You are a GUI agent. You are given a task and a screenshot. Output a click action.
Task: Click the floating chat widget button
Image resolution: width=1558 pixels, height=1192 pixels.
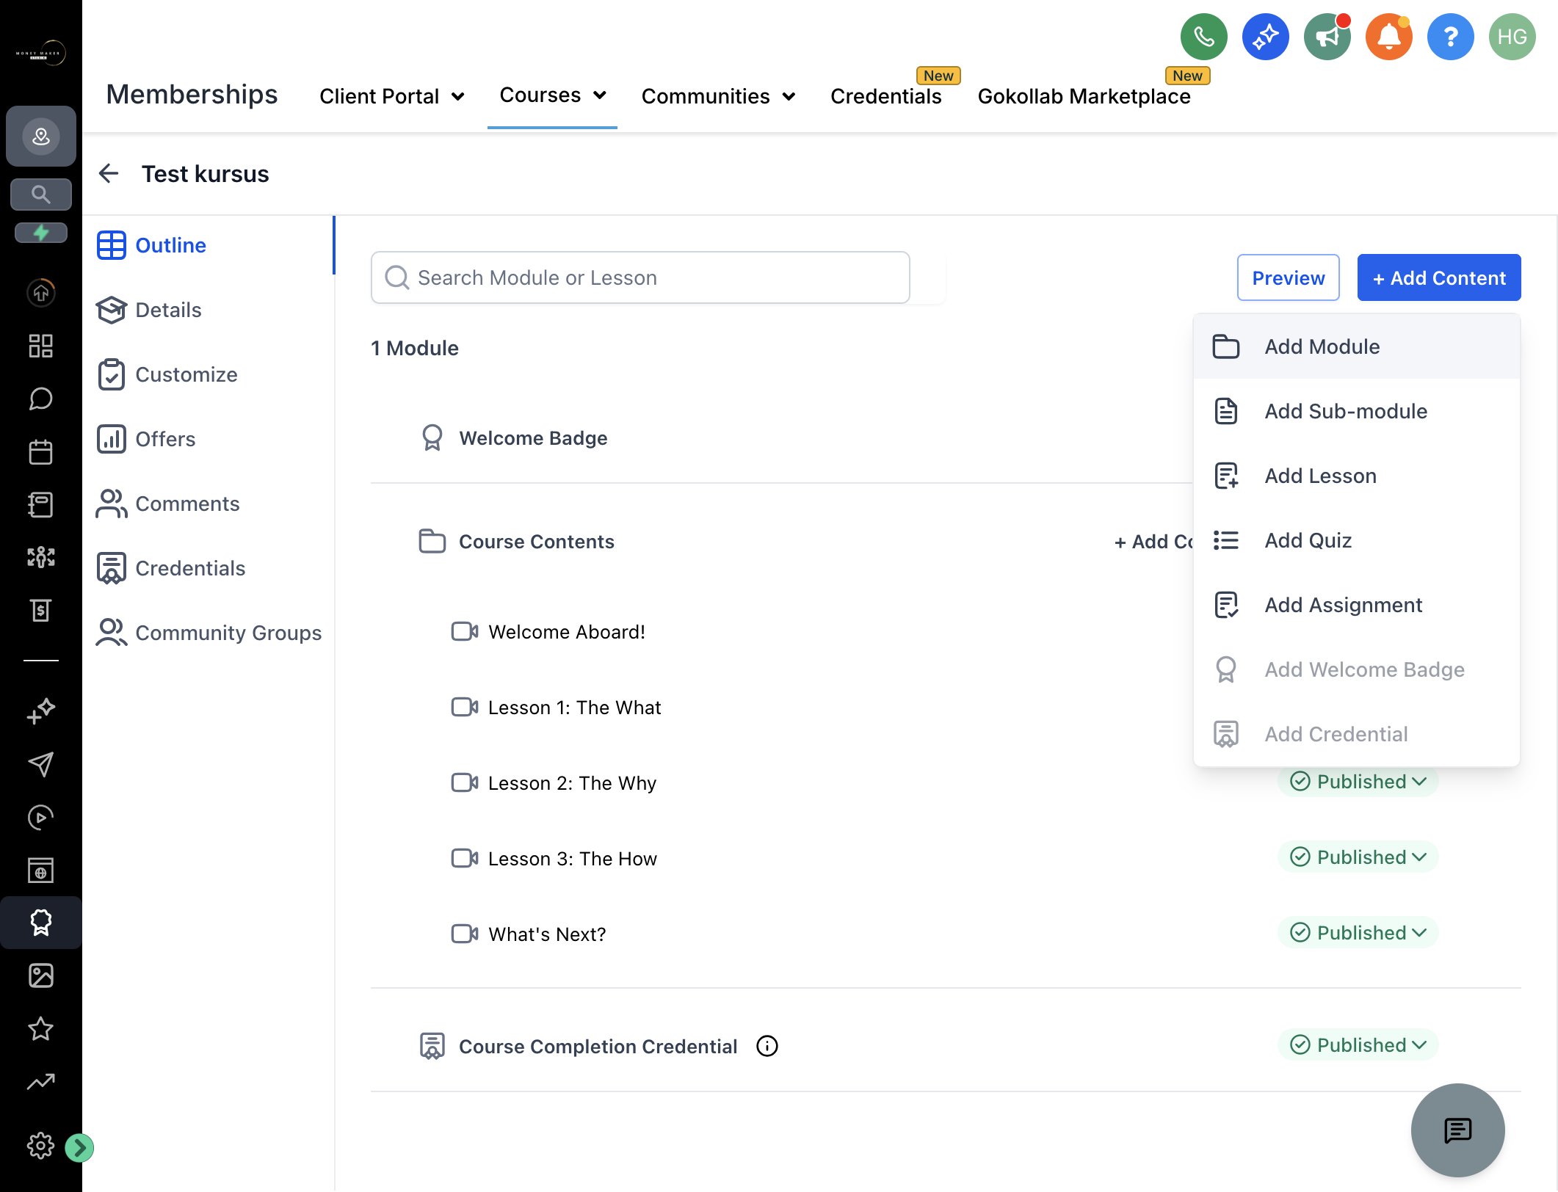pyautogui.click(x=1457, y=1130)
